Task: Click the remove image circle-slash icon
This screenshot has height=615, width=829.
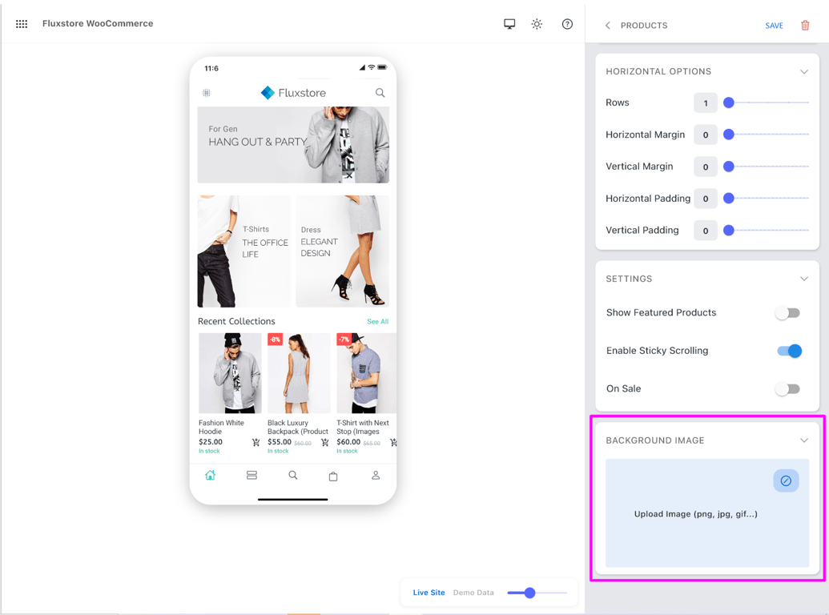Action: click(786, 480)
